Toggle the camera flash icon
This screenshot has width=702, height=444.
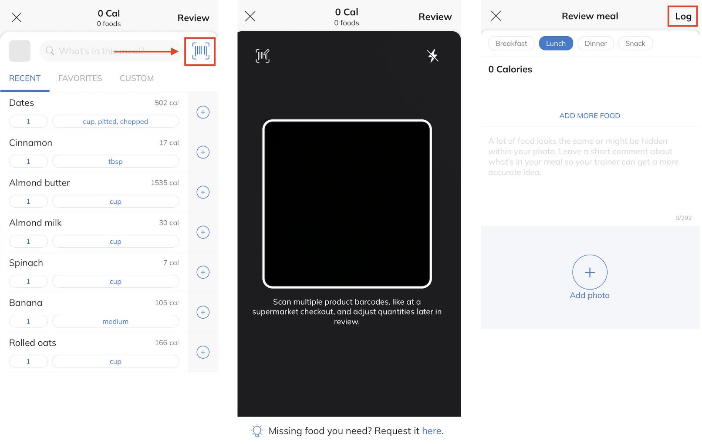click(x=432, y=56)
